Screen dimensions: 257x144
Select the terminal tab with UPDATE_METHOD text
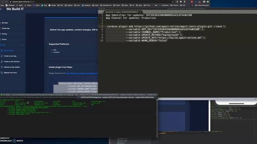117,98
